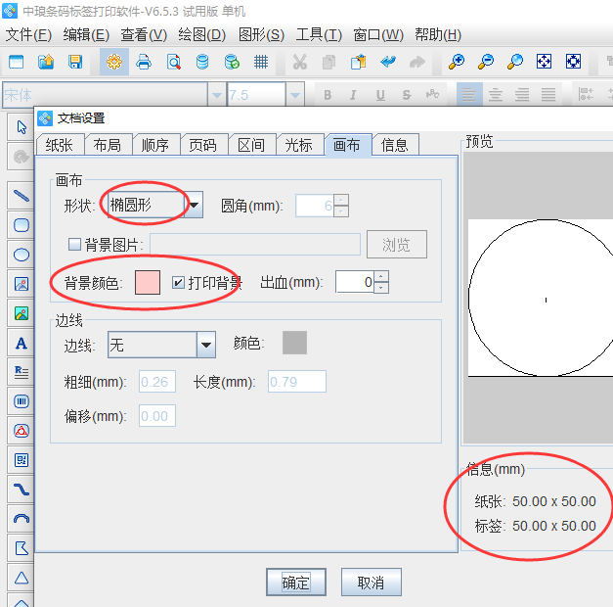The image size is (613, 607).
Task: Select the ellipse drawing tool
Action: [x=21, y=255]
